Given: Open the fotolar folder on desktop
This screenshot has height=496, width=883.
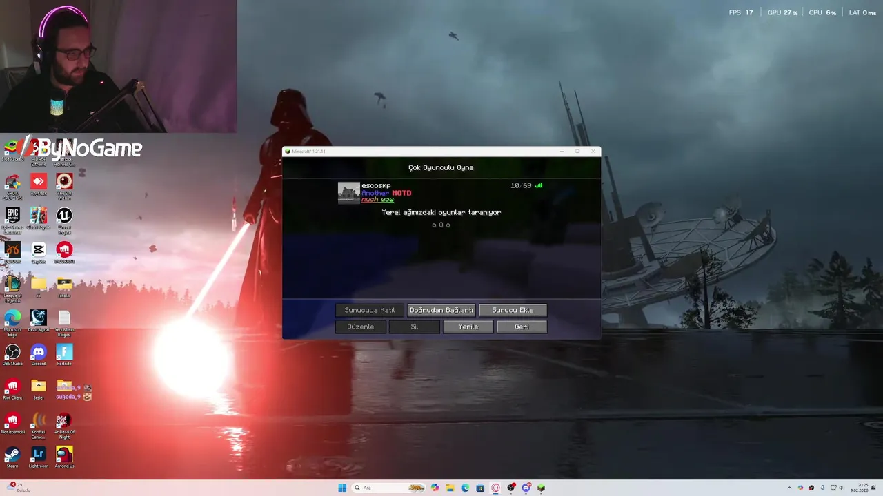Looking at the screenshot, I should 64,287.
